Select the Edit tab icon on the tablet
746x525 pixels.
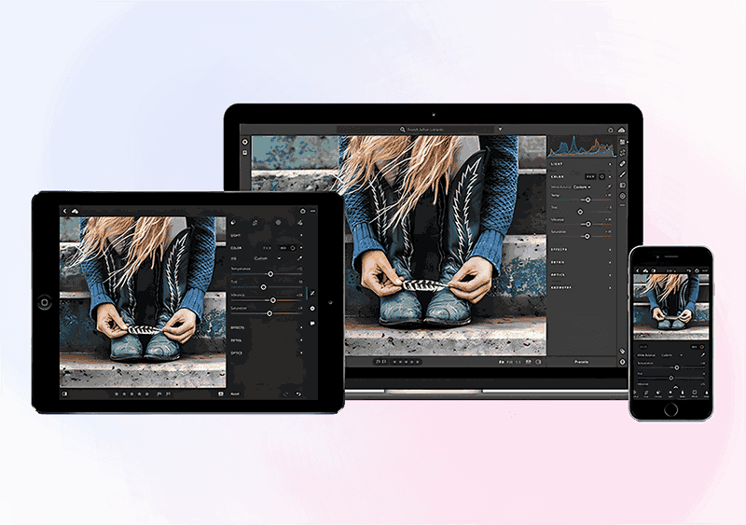(232, 222)
